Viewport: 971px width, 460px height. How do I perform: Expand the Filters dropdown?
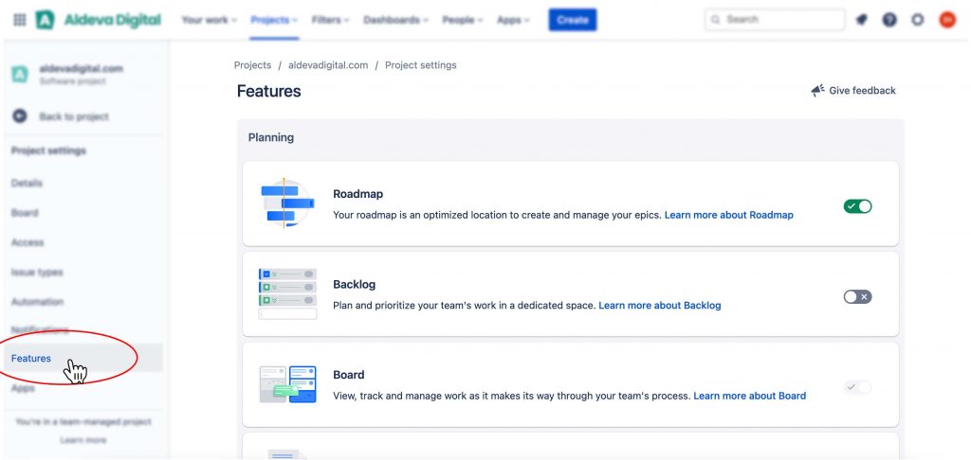pyautogui.click(x=331, y=20)
